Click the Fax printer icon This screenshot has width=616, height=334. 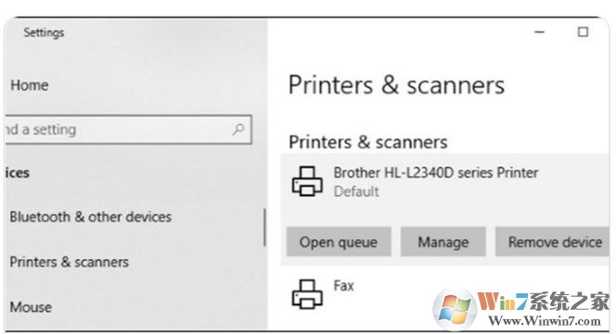pos(307,294)
